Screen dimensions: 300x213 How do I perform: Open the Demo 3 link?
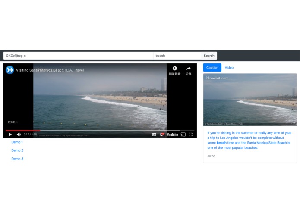pyautogui.click(x=17, y=159)
